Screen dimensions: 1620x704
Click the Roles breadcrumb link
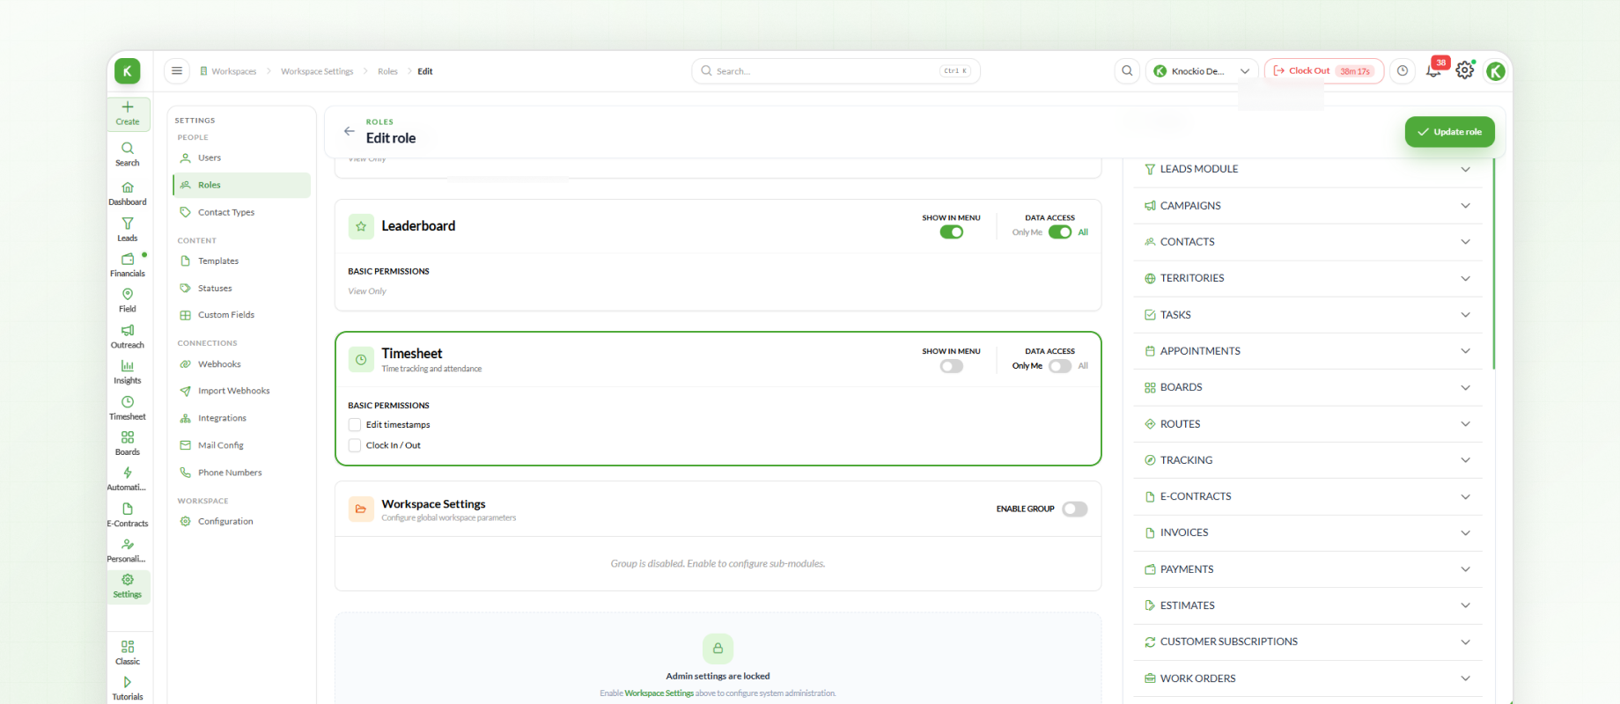click(x=387, y=71)
